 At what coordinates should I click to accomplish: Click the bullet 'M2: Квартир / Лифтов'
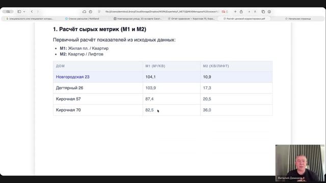point(81,54)
